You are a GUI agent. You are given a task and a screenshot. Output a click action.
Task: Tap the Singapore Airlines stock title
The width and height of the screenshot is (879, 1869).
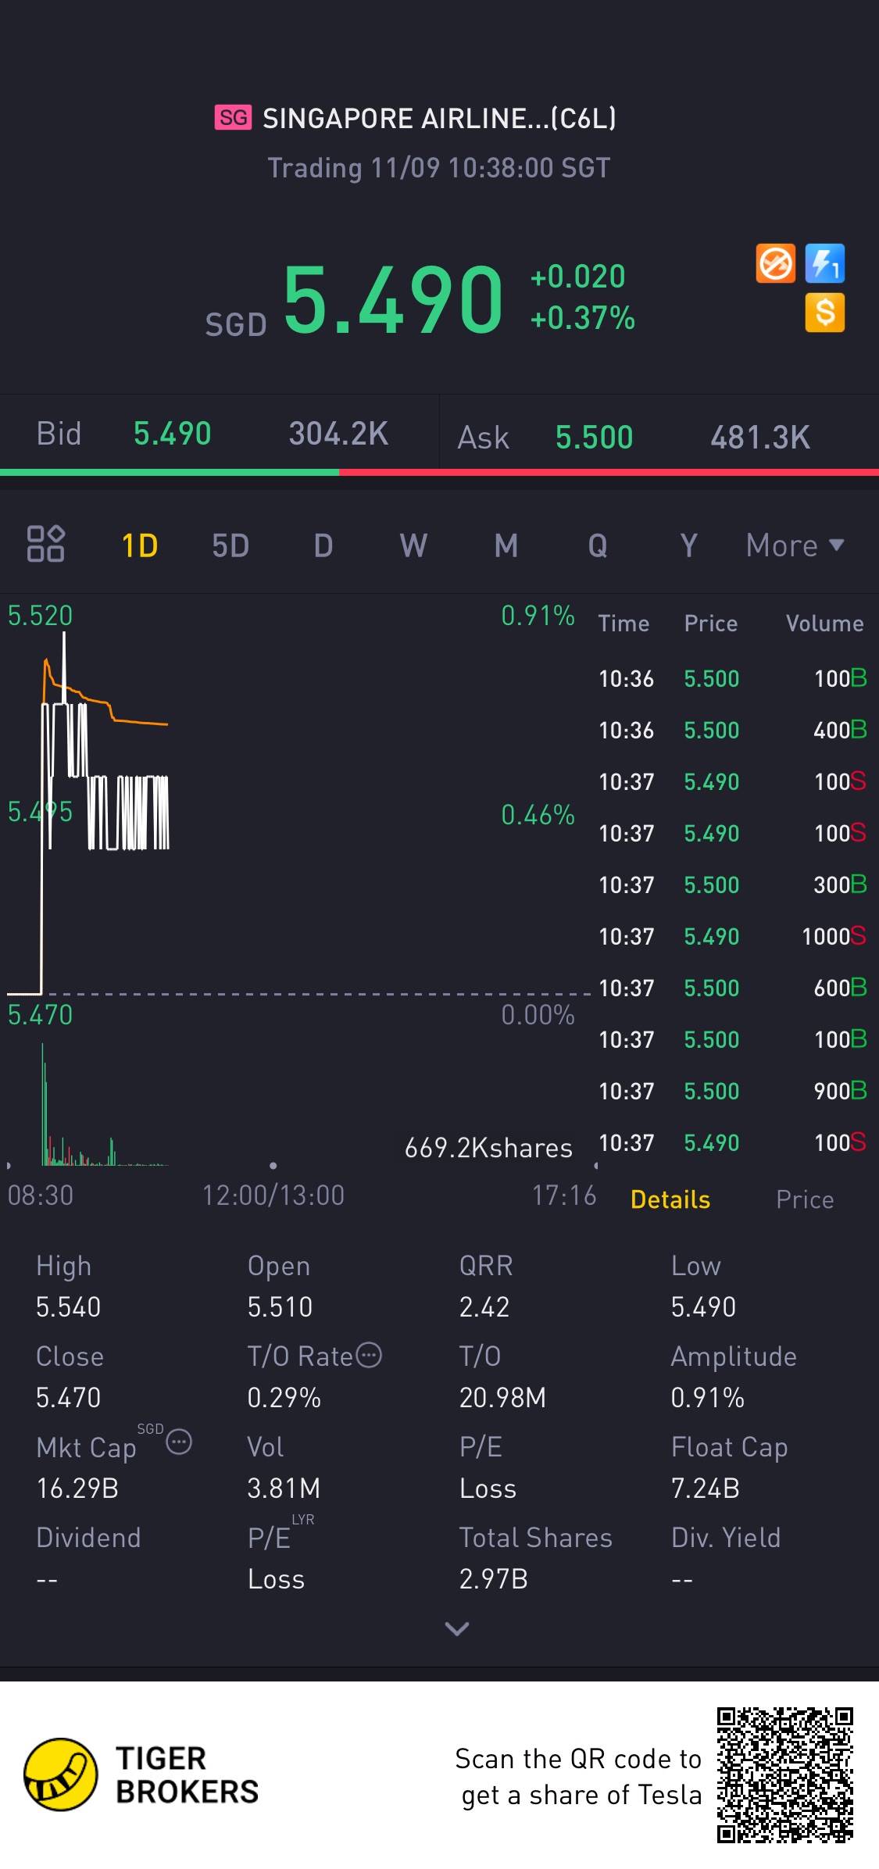click(439, 118)
